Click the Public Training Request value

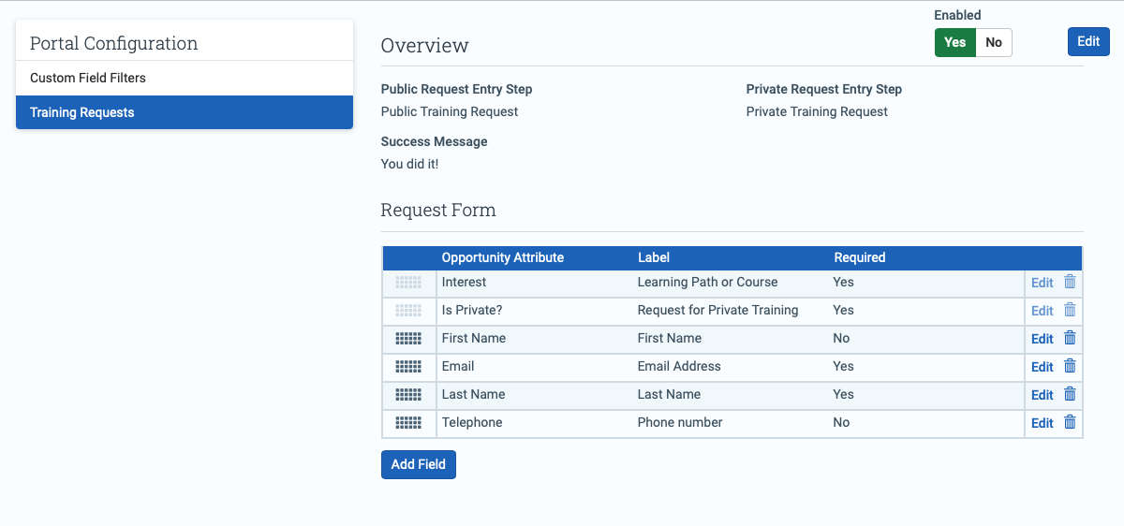[450, 111]
